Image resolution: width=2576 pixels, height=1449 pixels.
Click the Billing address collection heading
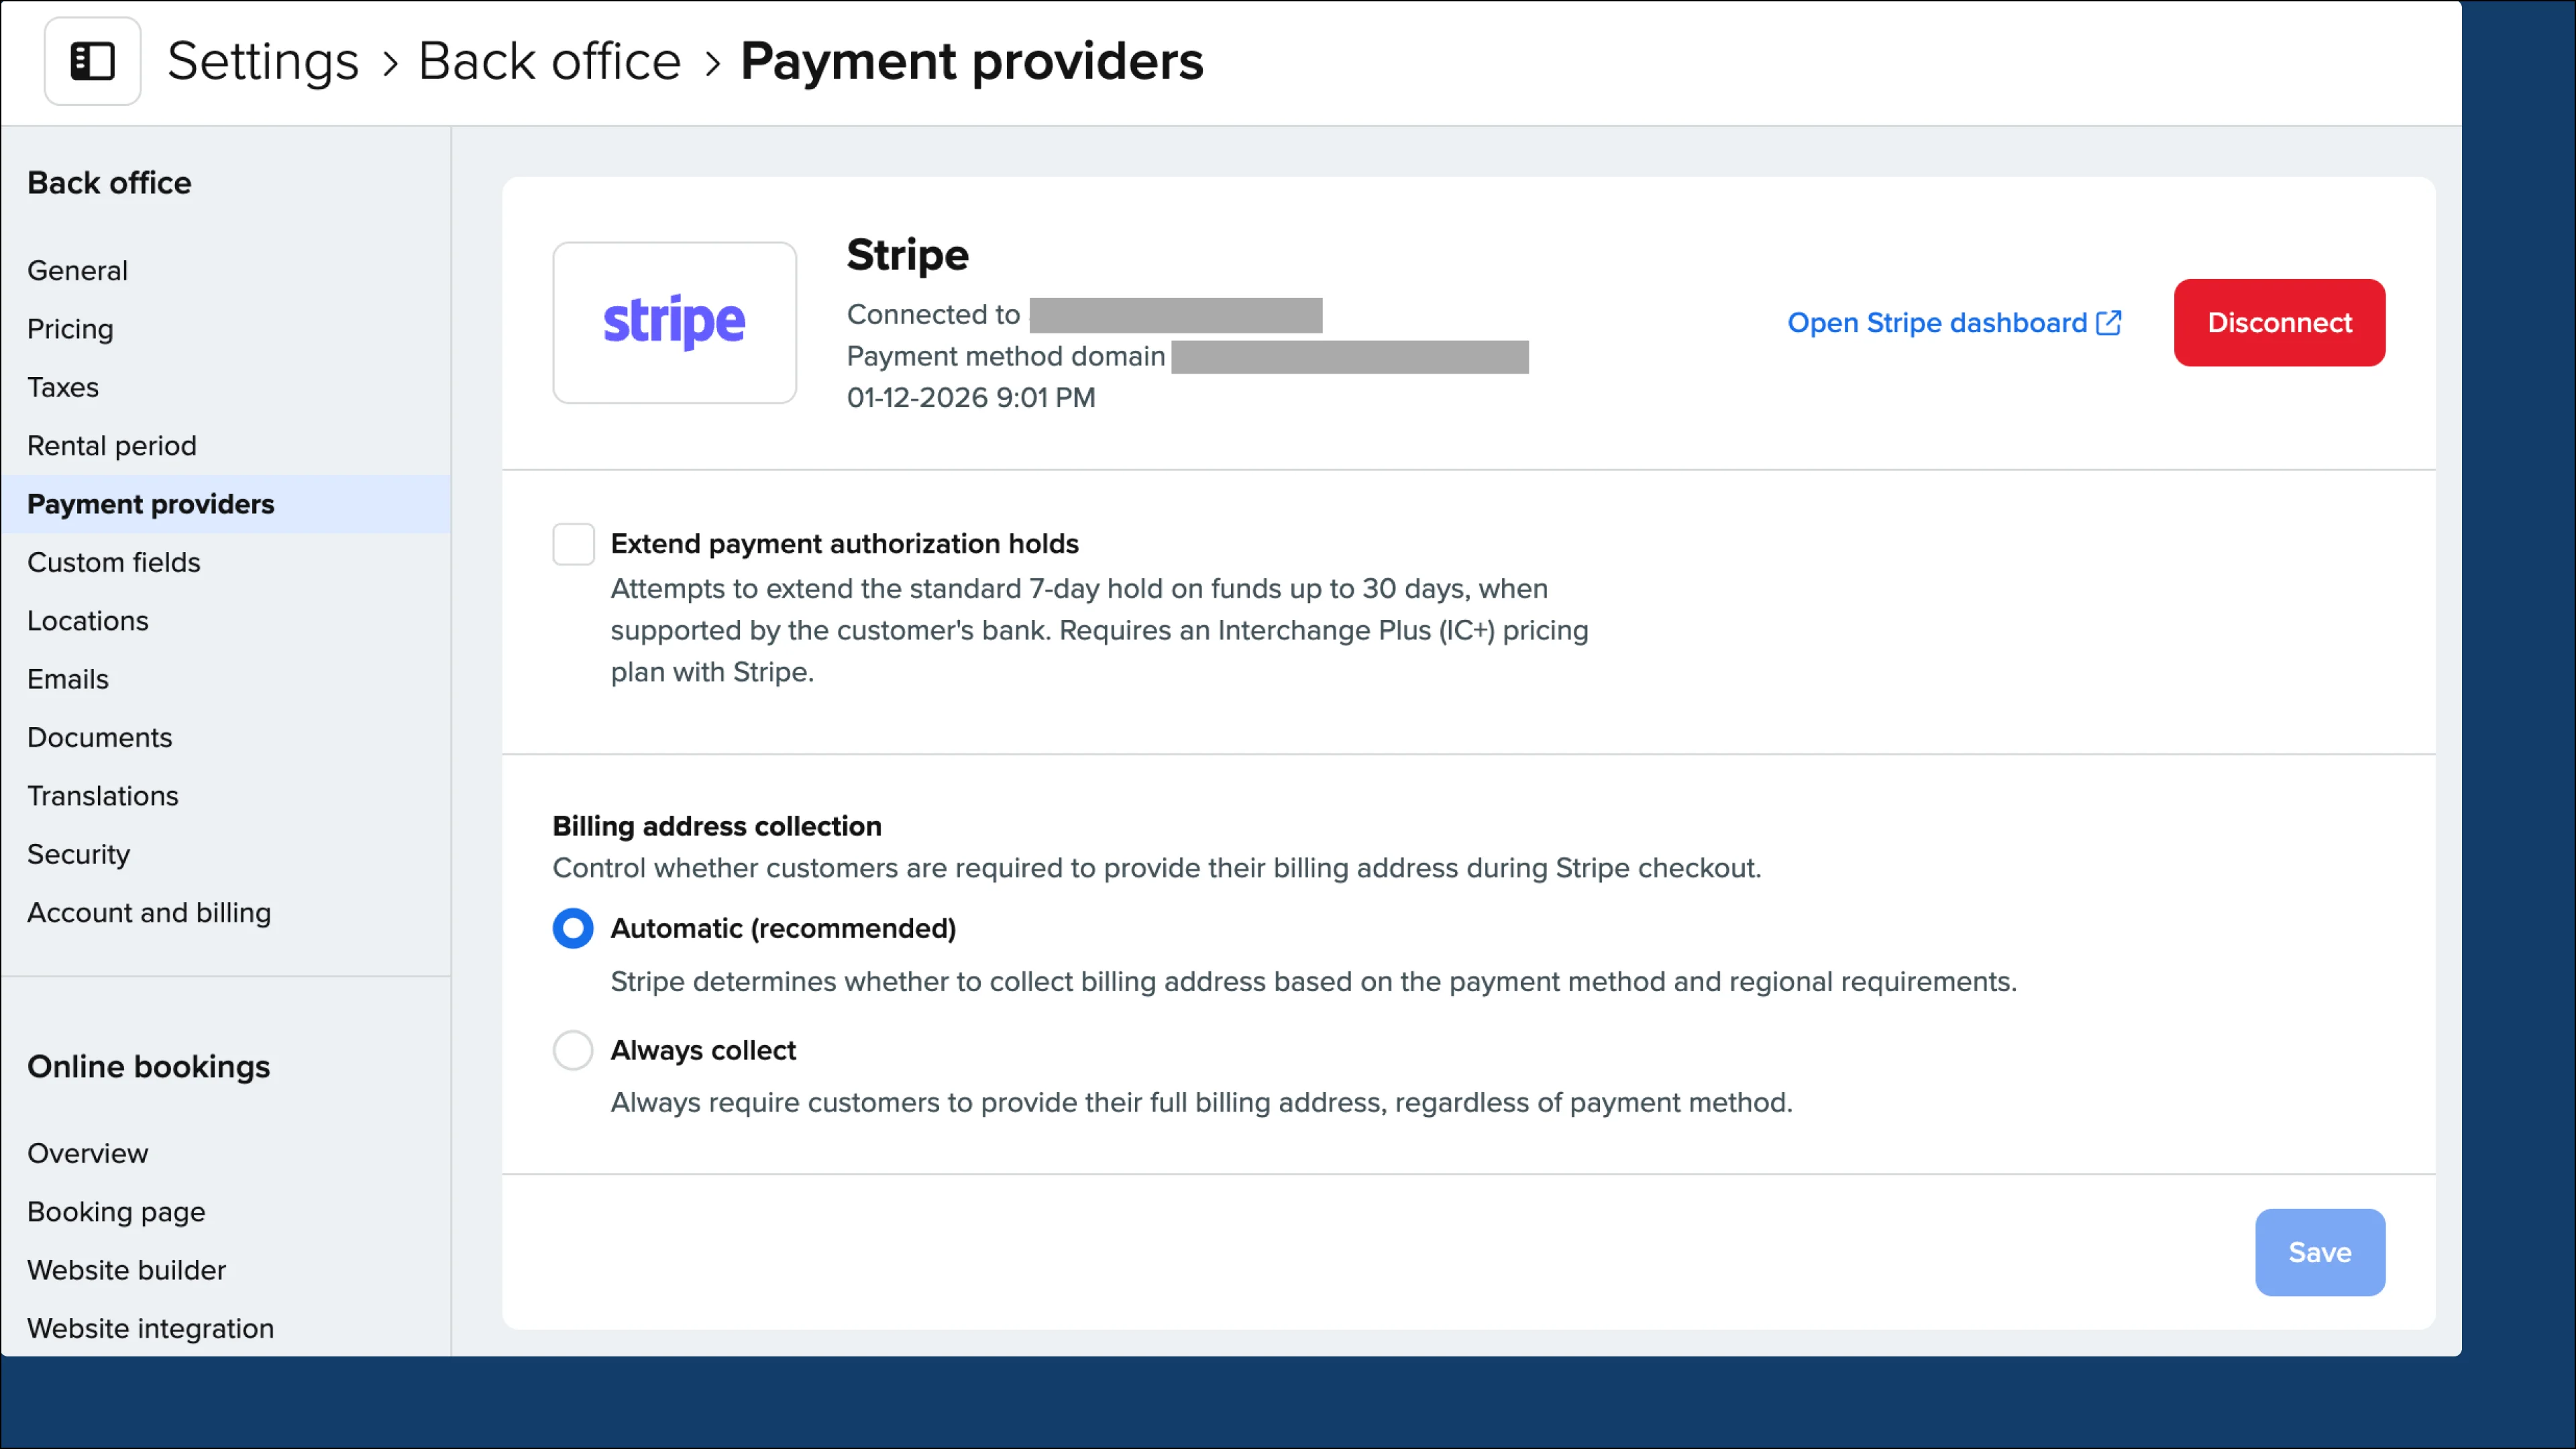[x=717, y=826]
